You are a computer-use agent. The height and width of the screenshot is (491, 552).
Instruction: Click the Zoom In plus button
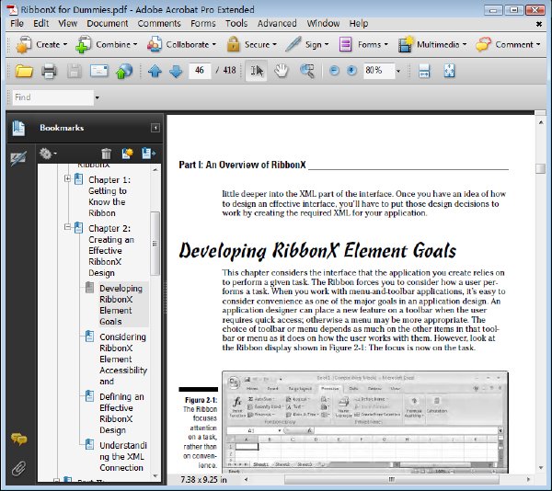click(351, 71)
